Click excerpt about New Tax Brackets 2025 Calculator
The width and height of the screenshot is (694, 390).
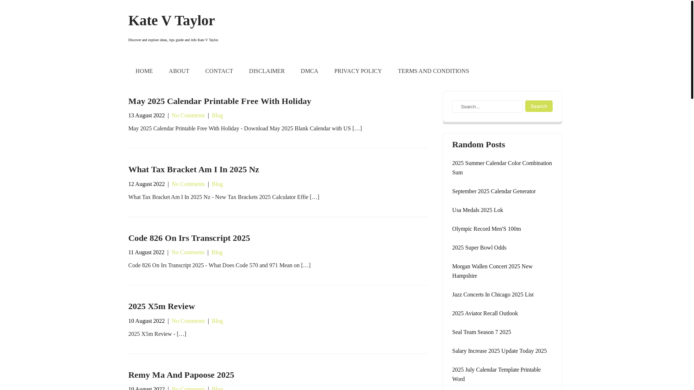(x=224, y=197)
